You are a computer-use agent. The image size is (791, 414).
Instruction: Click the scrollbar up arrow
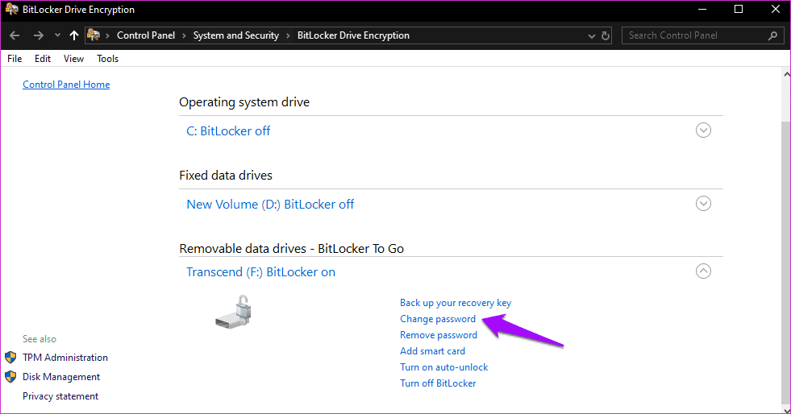tap(786, 75)
